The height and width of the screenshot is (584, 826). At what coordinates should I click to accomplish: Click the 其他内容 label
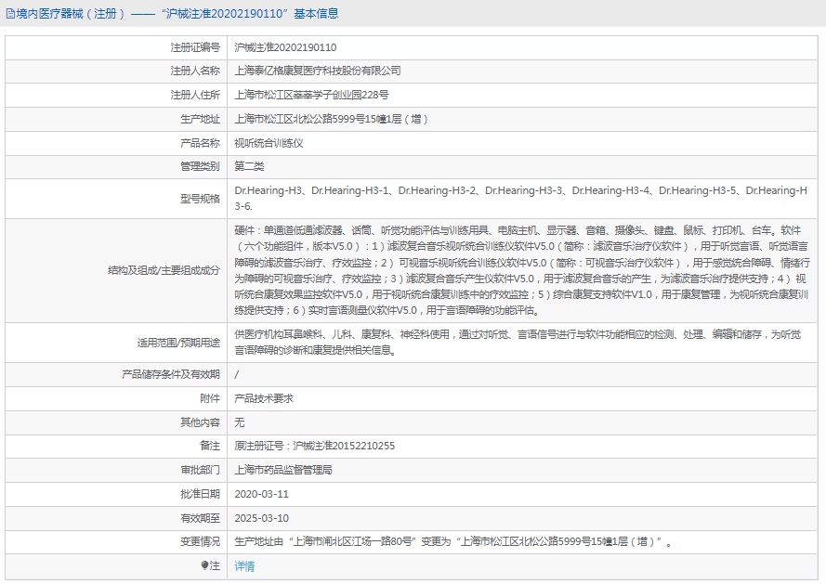point(200,422)
